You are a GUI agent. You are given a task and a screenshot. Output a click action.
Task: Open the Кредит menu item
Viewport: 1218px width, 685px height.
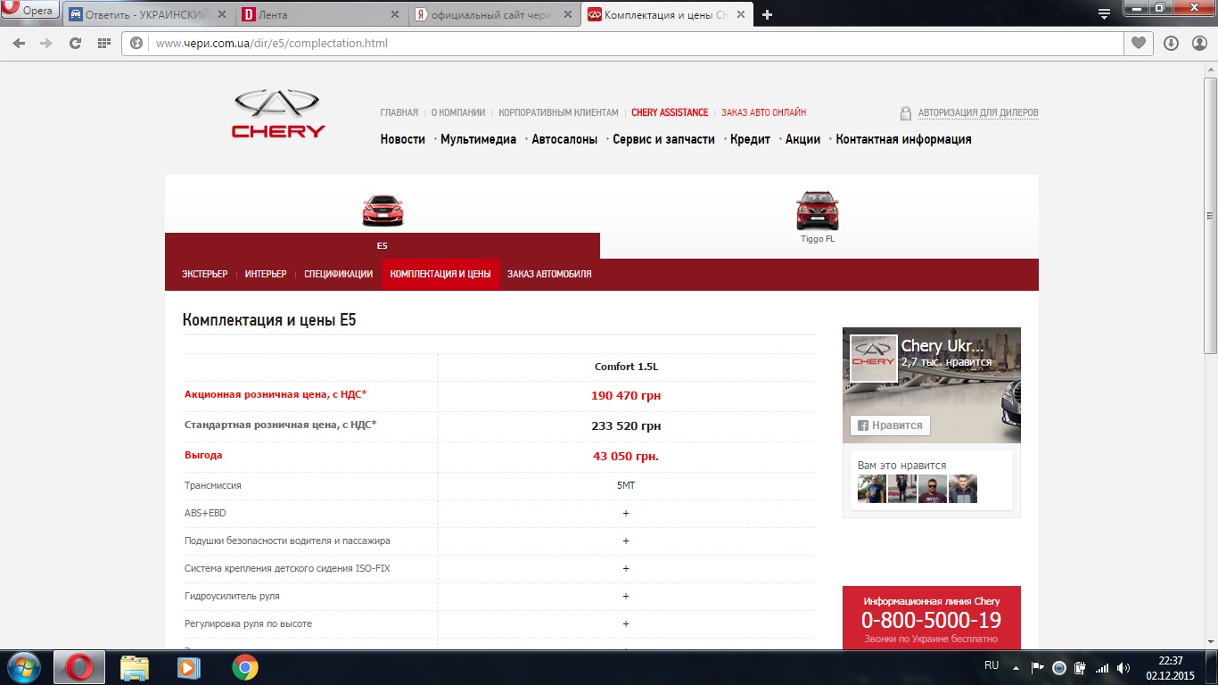[x=750, y=139]
